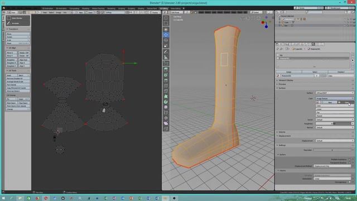The height and width of the screenshot is (201, 357).
Task: Select the Inset Faces tool
Action: tap(166, 75)
